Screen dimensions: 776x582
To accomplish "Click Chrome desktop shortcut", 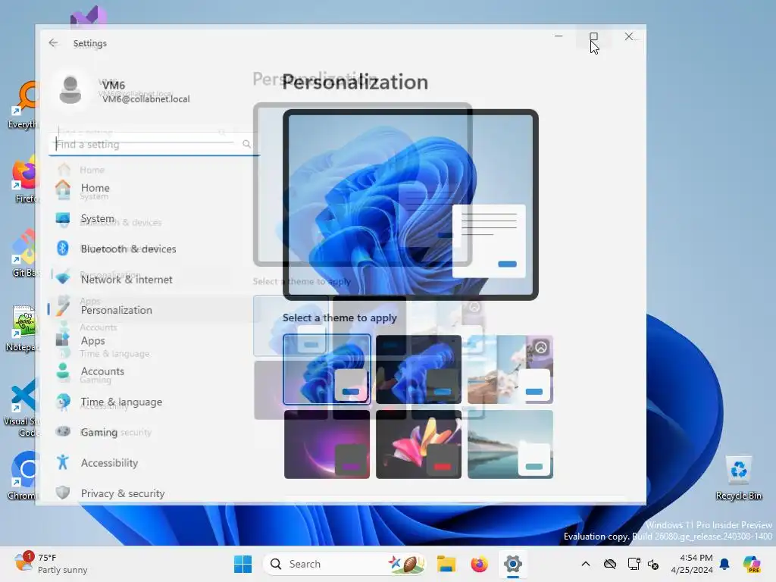I will point(23,475).
